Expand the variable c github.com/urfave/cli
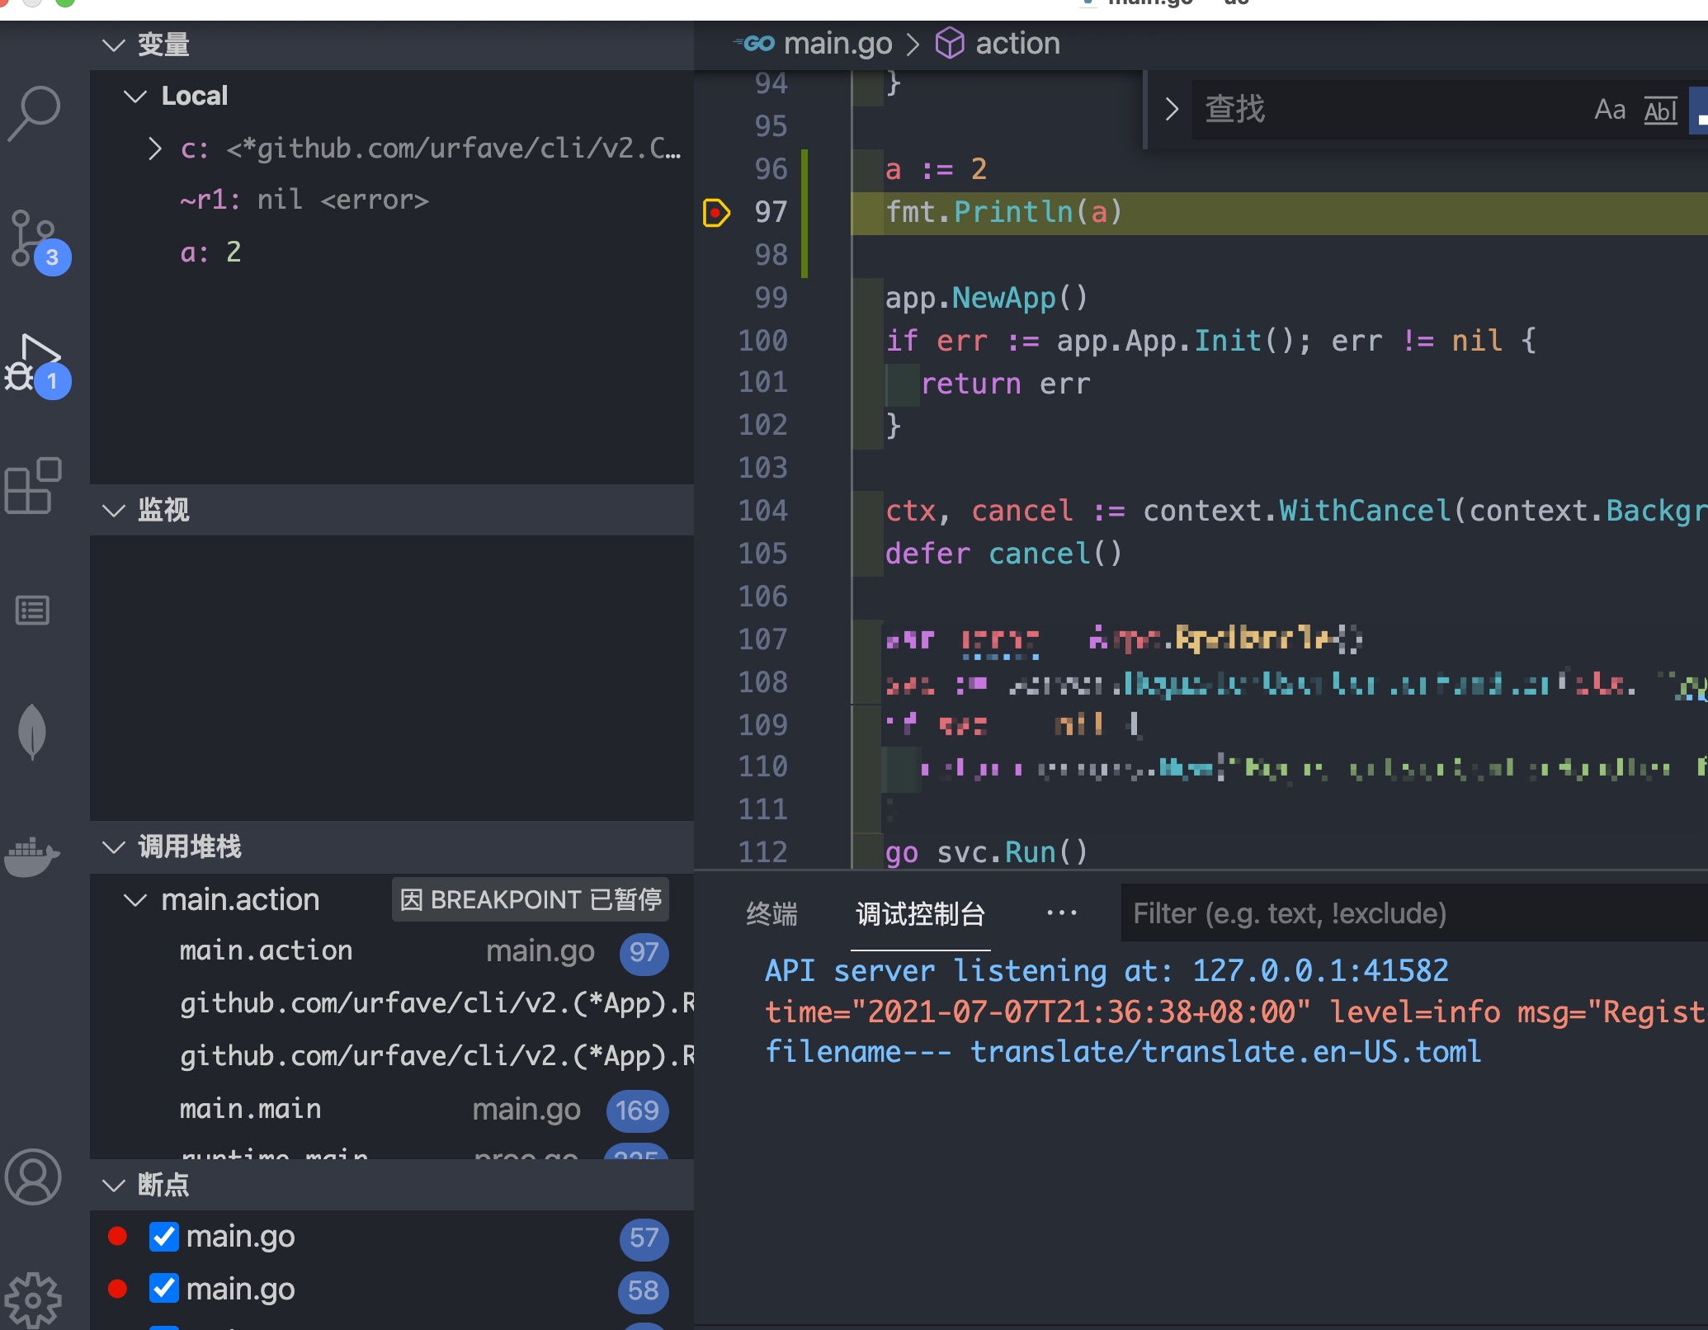The image size is (1708, 1330). [x=154, y=149]
